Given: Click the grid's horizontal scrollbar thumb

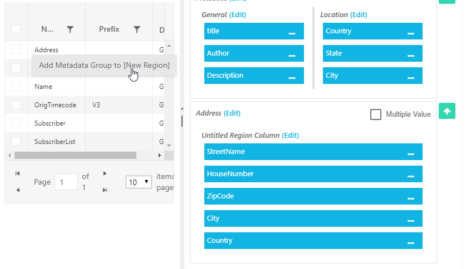Looking at the screenshot, I should point(75,156).
